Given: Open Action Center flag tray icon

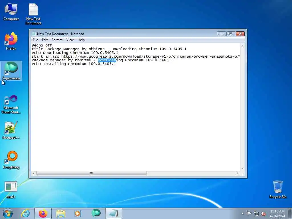Looking at the screenshot, I should [249, 214].
